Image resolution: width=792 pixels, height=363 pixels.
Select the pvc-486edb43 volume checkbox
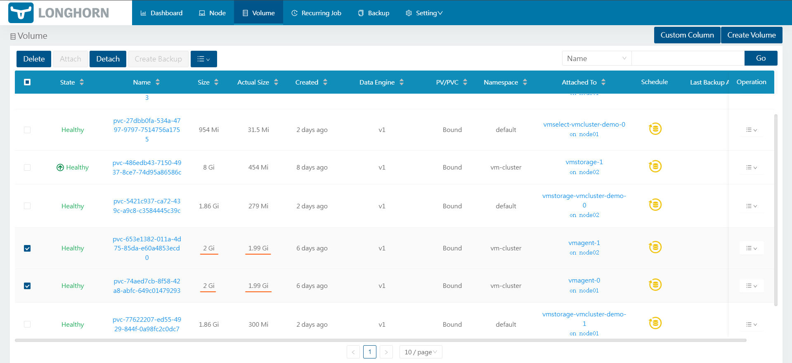click(27, 167)
